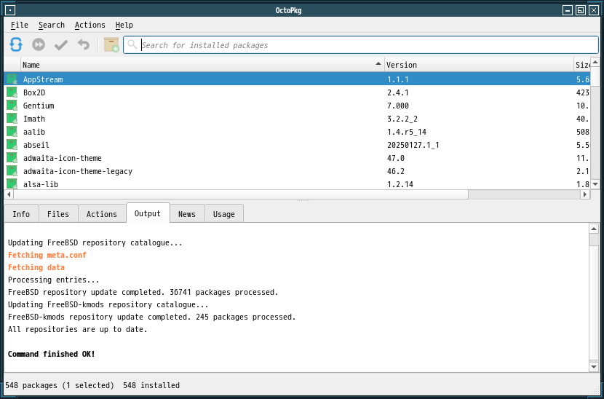Click version cell 20250127.1_1
604x399 pixels.
[x=413, y=145]
